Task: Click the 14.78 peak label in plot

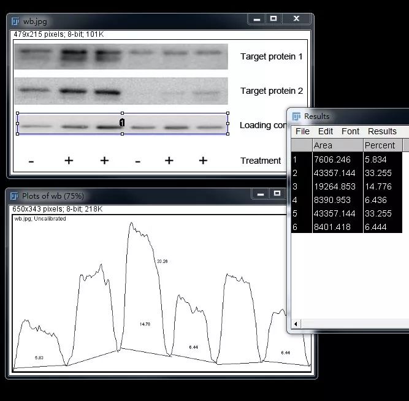Action: [145, 324]
